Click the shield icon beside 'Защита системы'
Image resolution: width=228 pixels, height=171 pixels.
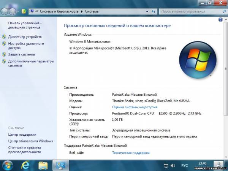tap(4, 54)
